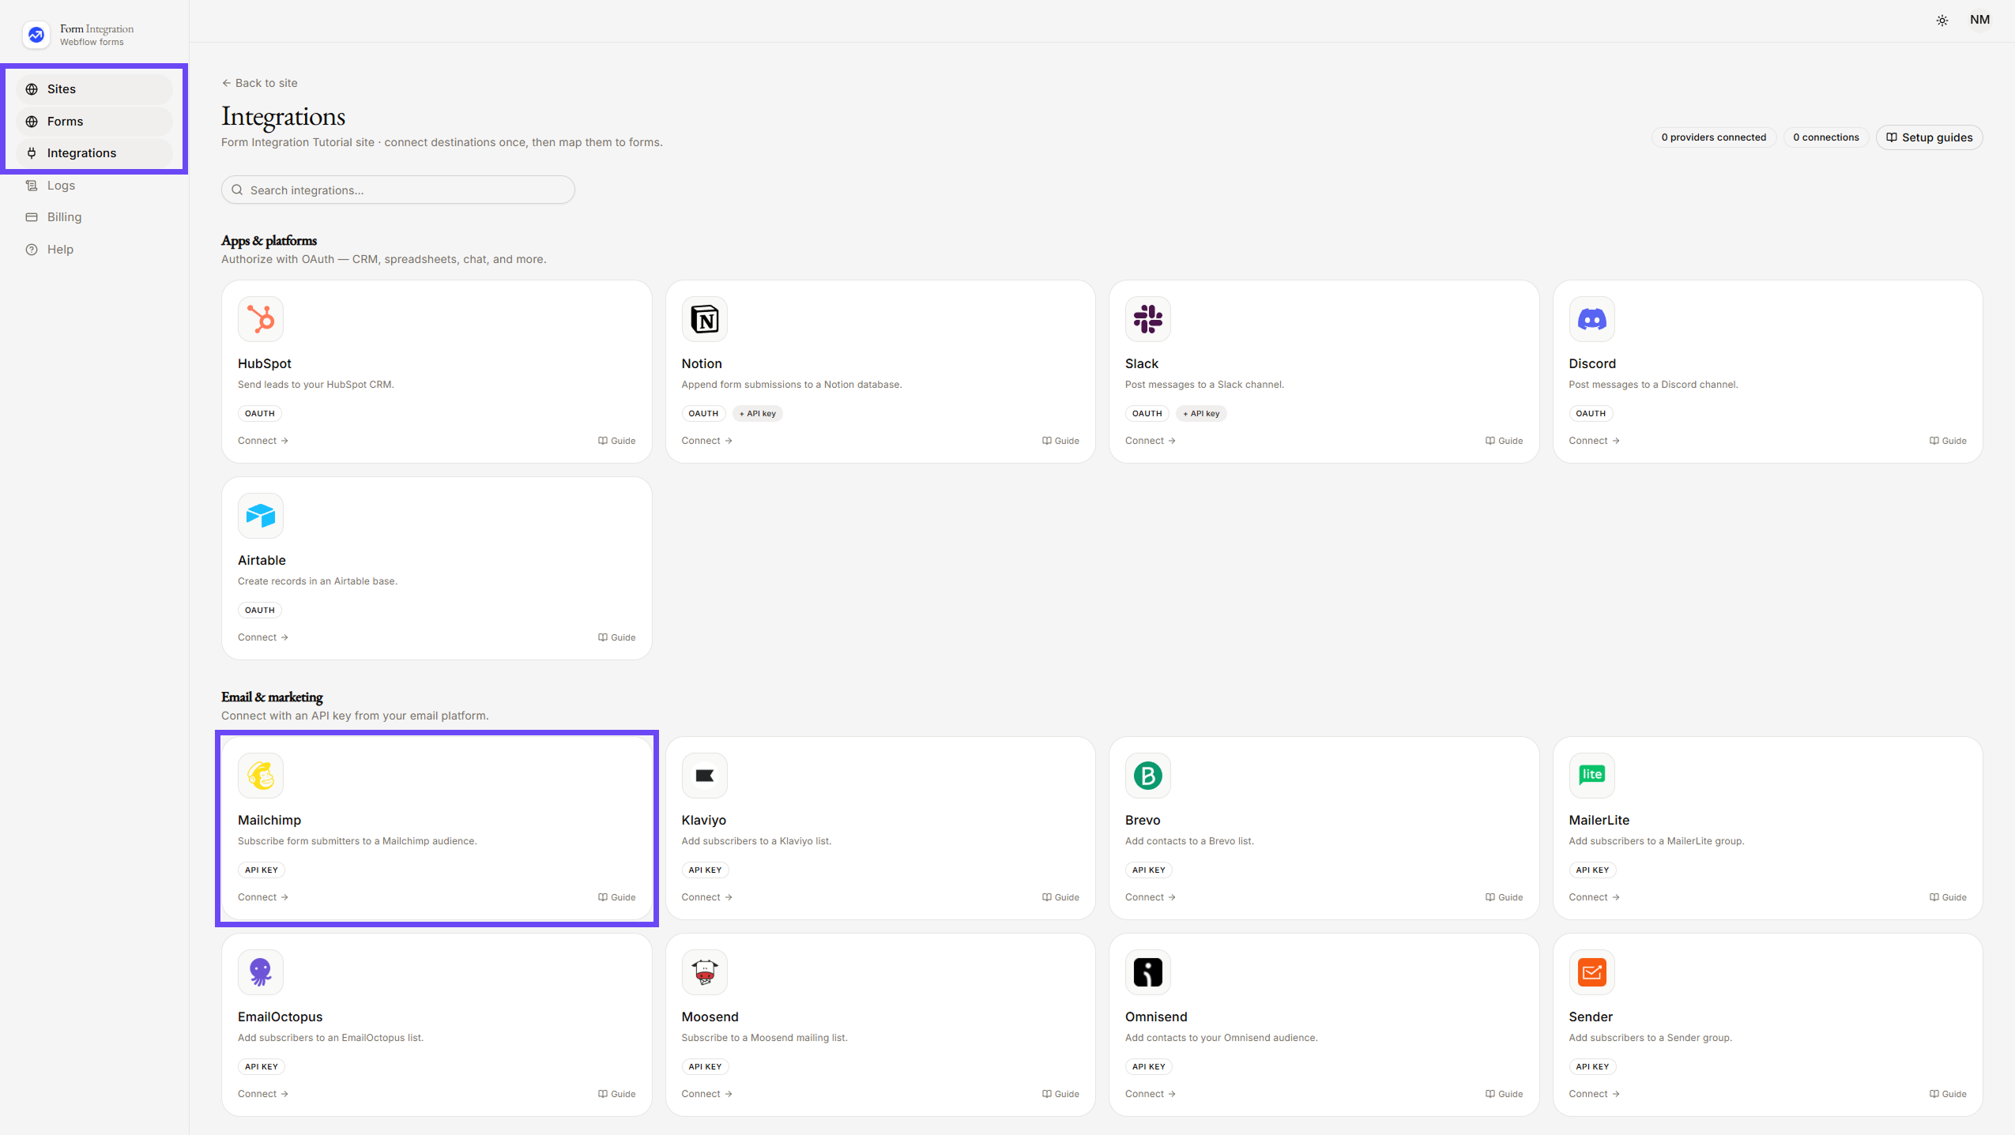Screen dimensions: 2015x1135
Task: Open the MailerLite Guide link
Action: coord(1948,897)
